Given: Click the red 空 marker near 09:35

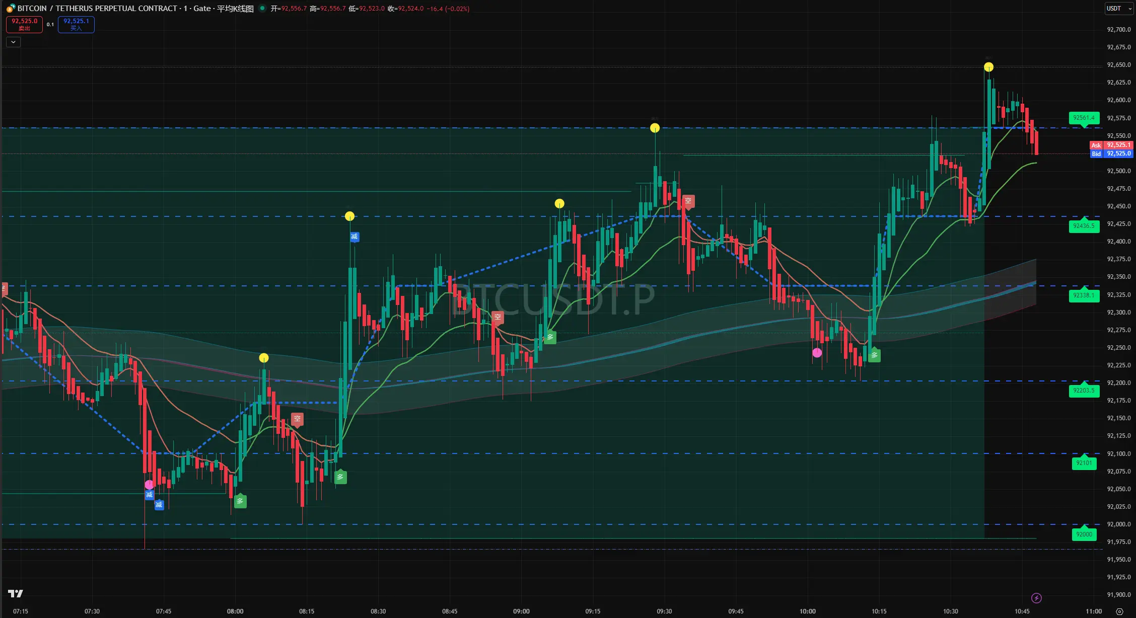Looking at the screenshot, I should click(x=688, y=201).
